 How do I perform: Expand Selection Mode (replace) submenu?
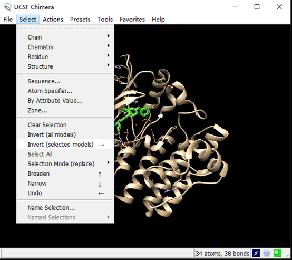[65, 164]
